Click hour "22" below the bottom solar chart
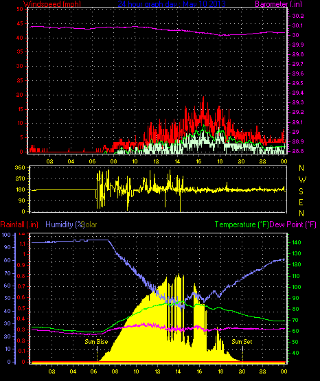The width and height of the screenshot is (320, 381). click(x=262, y=371)
